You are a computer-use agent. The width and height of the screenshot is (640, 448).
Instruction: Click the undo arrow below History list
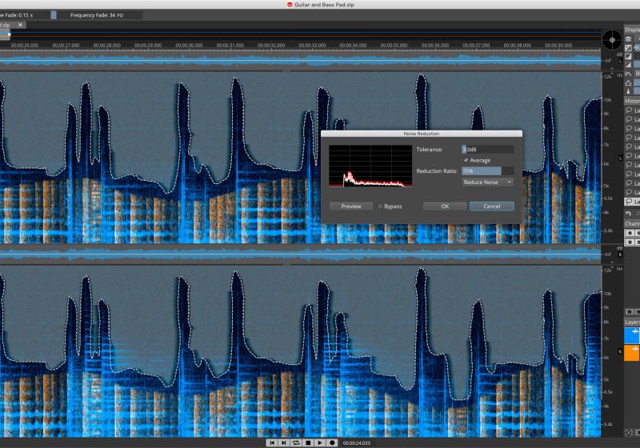pyautogui.click(x=628, y=214)
